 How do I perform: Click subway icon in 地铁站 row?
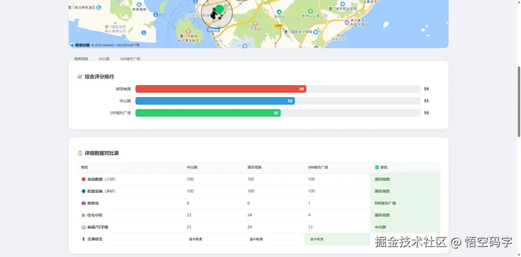tap(83, 203)
